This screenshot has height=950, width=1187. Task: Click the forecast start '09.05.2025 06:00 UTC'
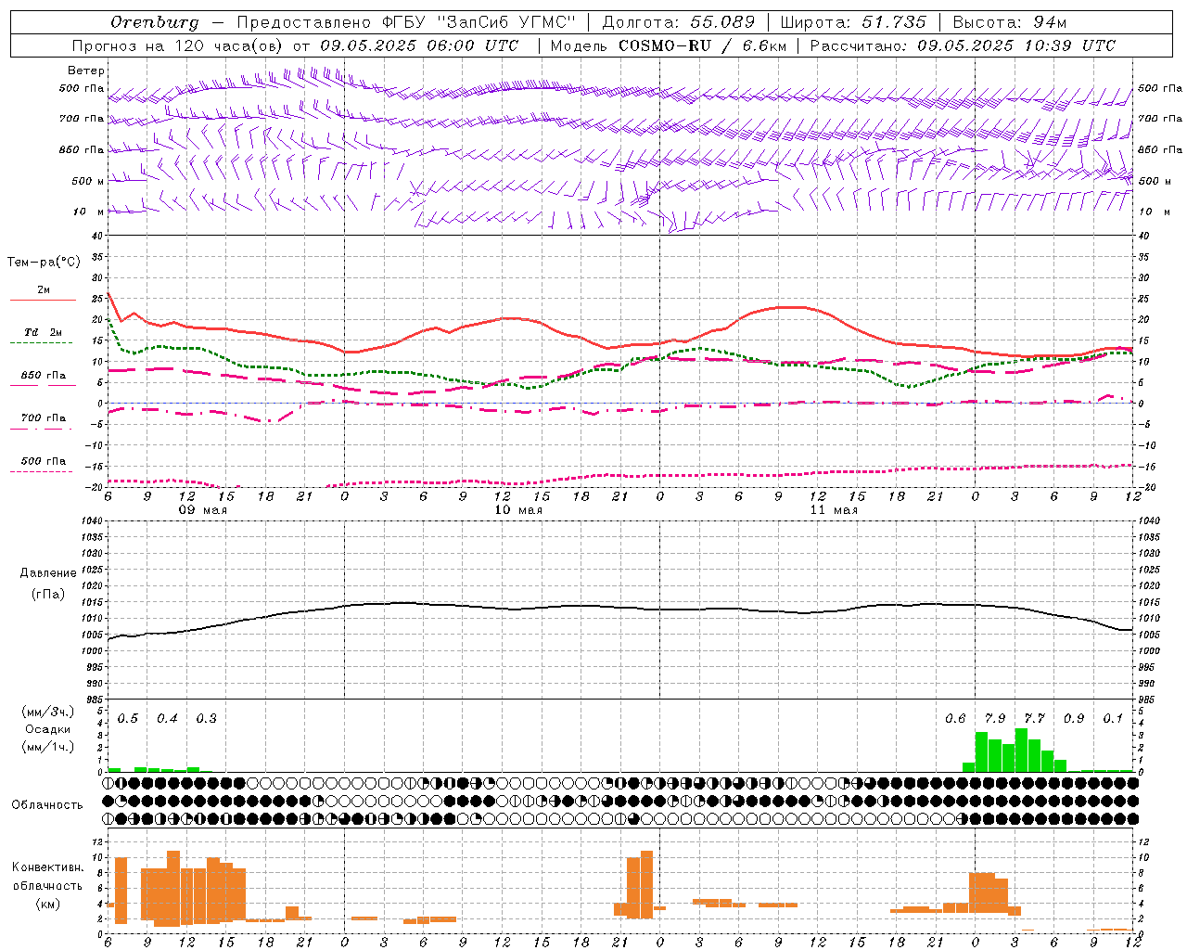[x=419, y=45]
